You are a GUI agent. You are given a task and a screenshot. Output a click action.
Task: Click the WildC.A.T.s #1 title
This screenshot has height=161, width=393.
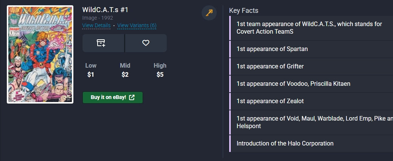pos(105,10)
